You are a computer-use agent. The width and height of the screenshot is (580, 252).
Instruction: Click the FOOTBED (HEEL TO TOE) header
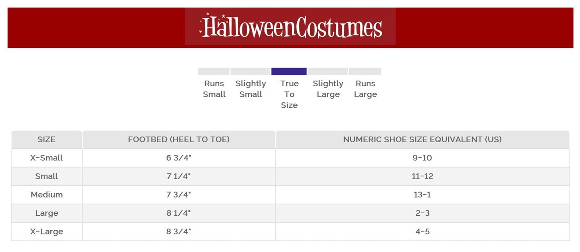[x=179, y=140]
